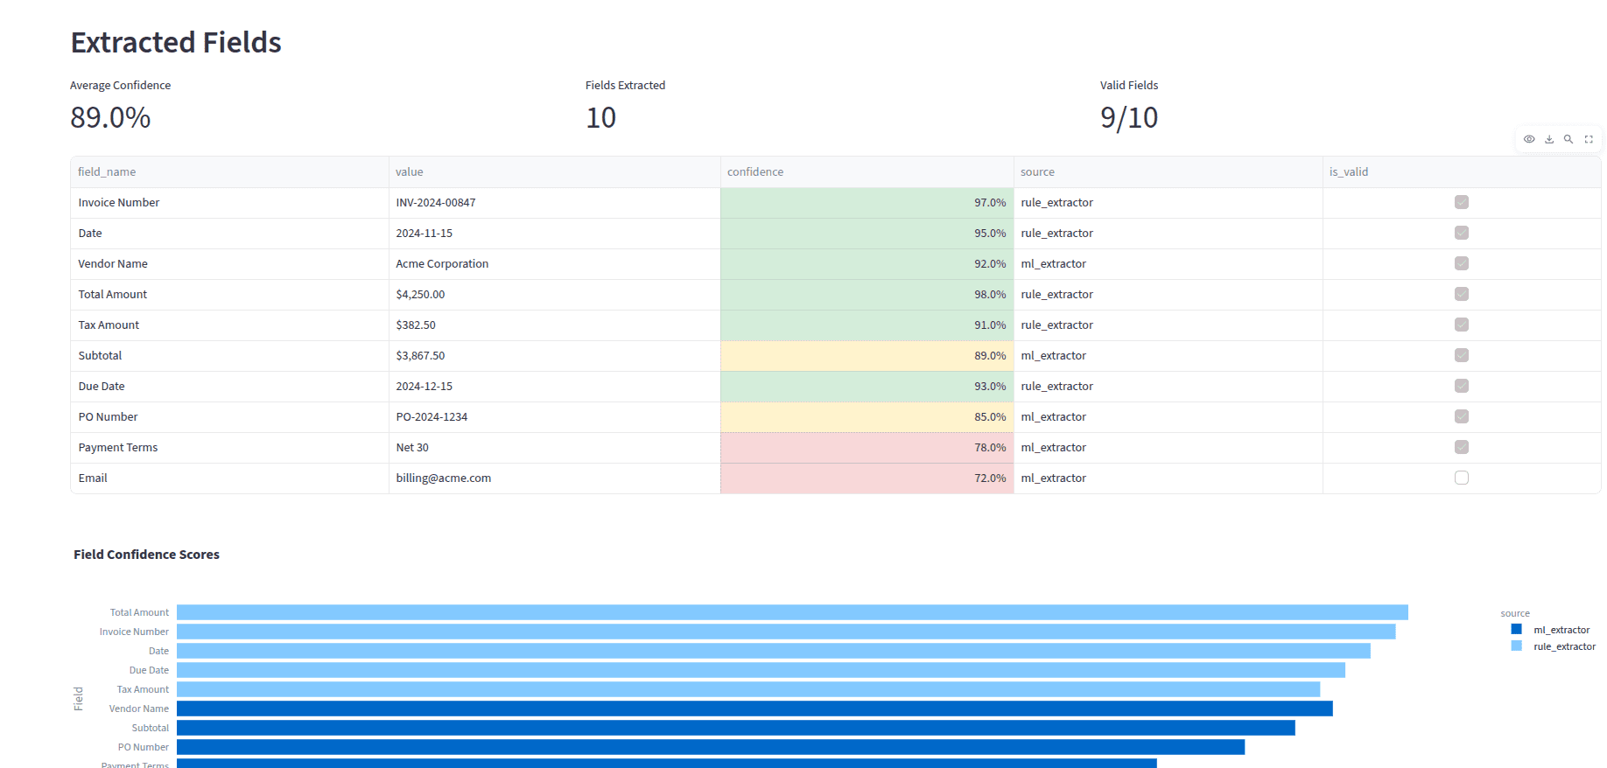Uncheck is_valid for Payment Terms row

click(1461, 447)
